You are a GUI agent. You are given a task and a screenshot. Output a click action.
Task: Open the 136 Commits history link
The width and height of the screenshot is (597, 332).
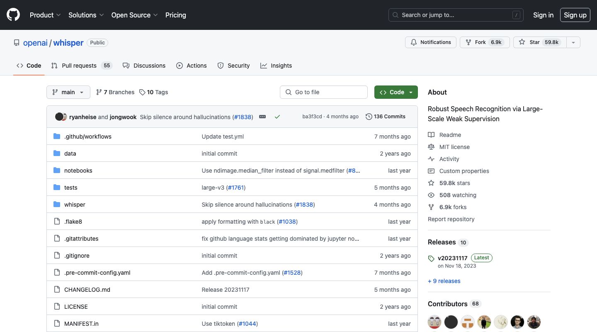(x=386, y=117)
